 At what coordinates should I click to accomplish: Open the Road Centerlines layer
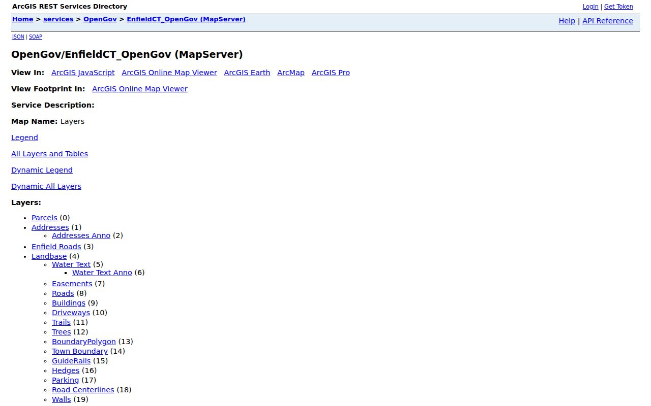[x=83, y=390]
